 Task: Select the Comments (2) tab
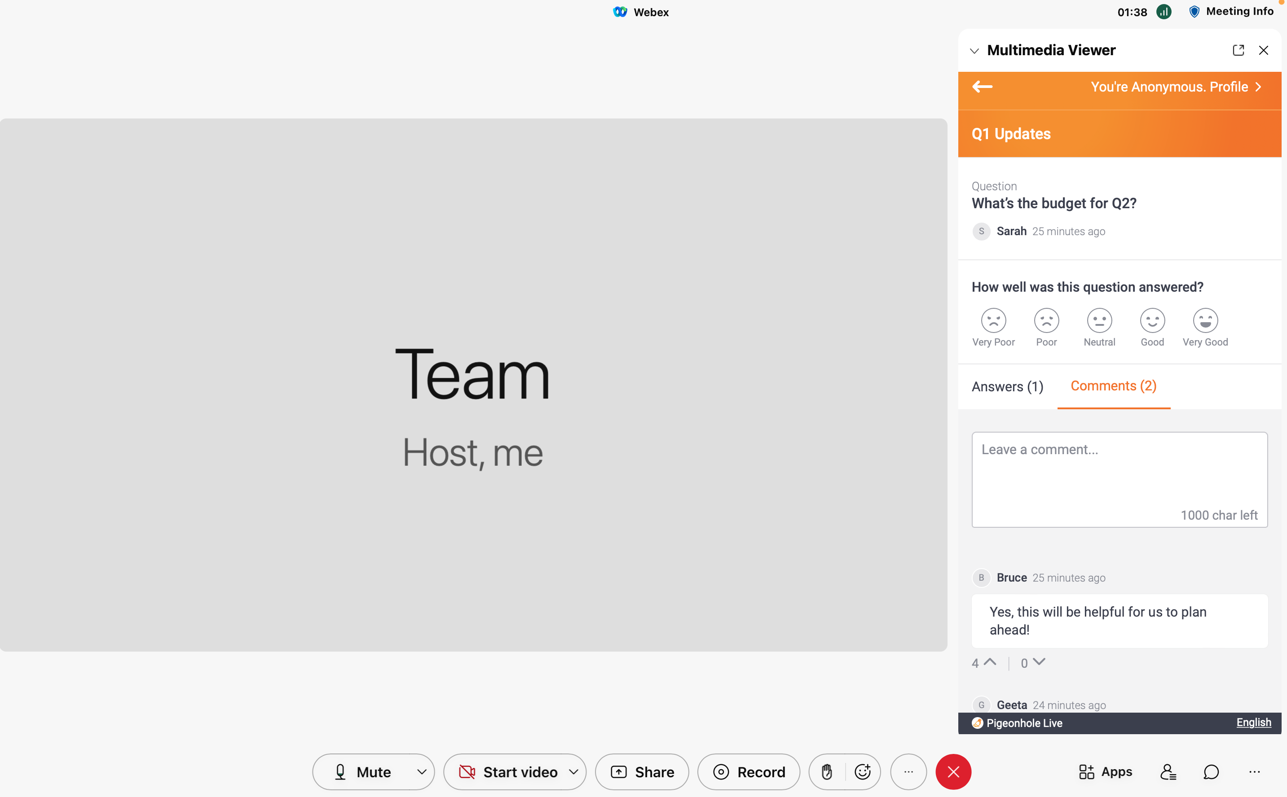point(1114,386)
